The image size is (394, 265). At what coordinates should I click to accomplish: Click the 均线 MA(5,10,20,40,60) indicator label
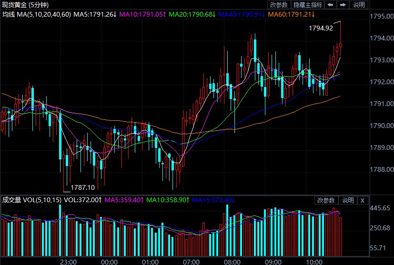(36, 15)
